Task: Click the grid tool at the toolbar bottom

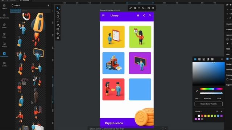Action: [x=58, y=38]
